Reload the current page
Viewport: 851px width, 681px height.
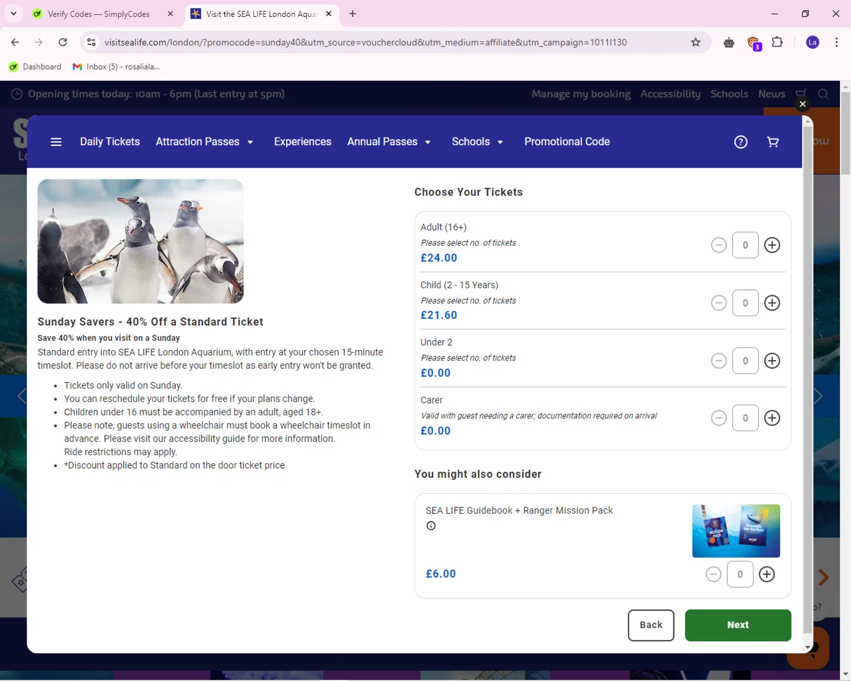[x=63, y=42]
